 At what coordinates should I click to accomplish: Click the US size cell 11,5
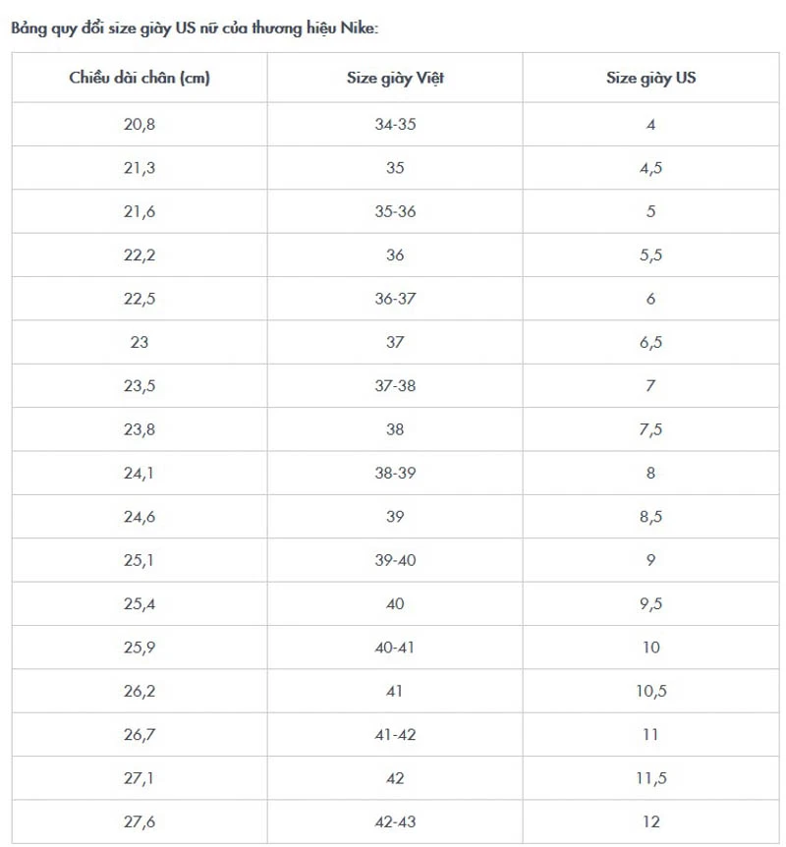(x=650, y=778)
